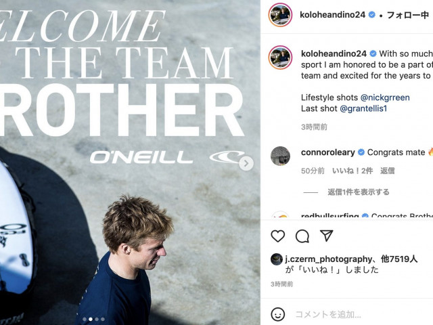The image size is (433, 325).
Task: Open koloheandino24 profile picture in header
Action: [x=280, y=15]
